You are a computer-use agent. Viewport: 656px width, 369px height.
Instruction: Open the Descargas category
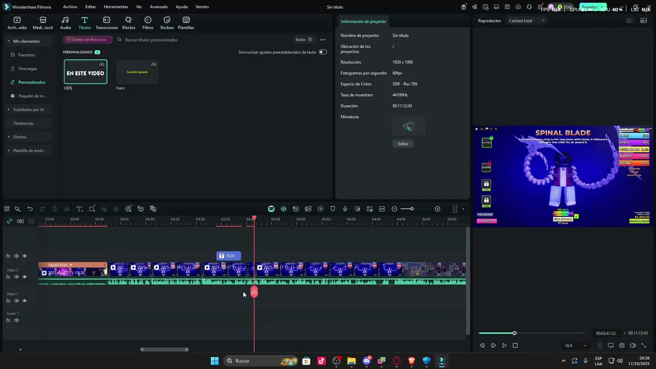28,69
